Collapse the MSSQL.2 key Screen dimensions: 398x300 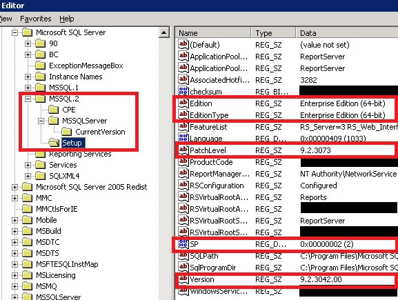click(x=28, y=99)
